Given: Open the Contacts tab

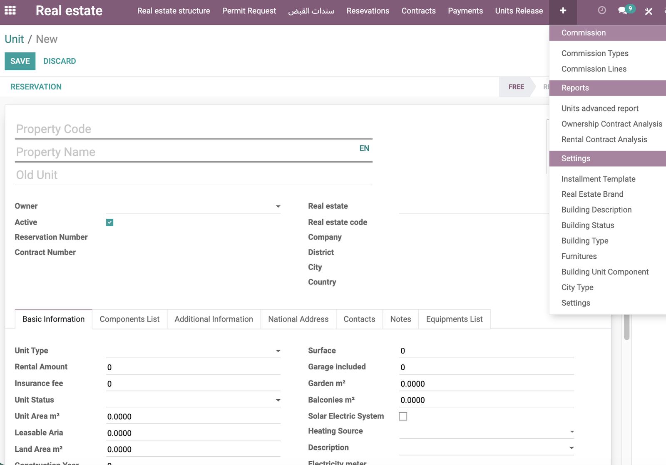Looking at the screenshot, I should point(359,319).
